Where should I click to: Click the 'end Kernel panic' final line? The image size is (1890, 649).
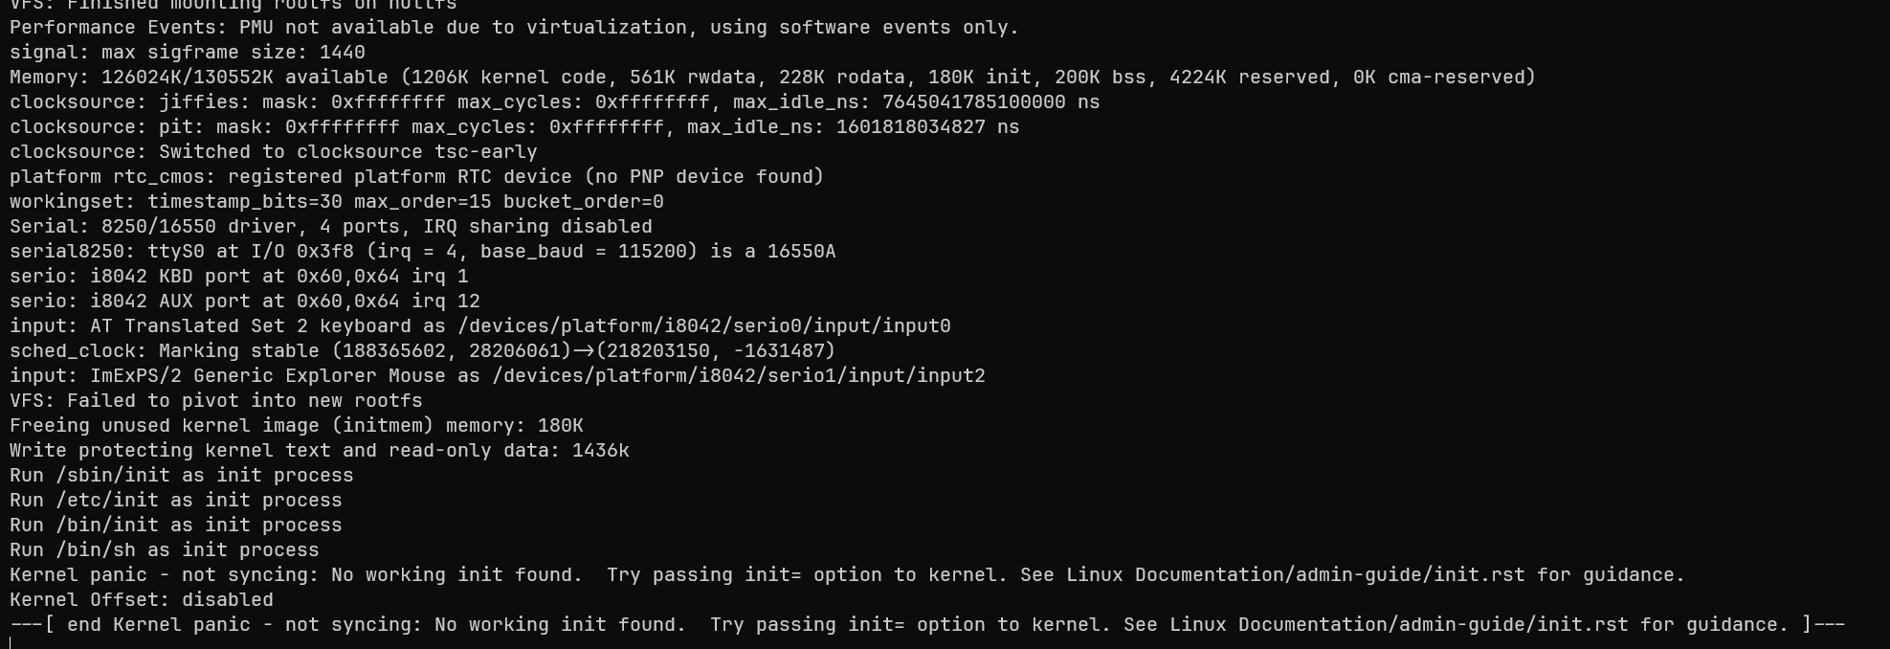pos(927,625)
